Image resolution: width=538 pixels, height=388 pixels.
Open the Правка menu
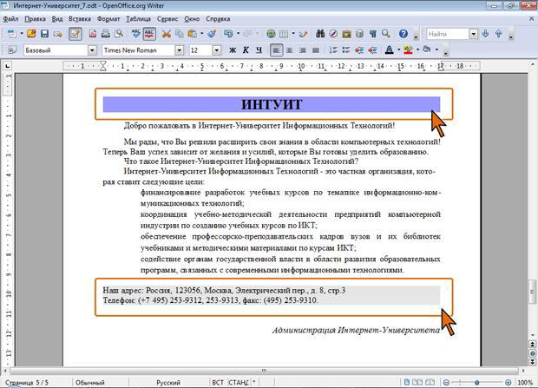36,19
